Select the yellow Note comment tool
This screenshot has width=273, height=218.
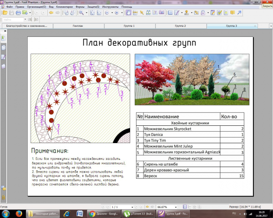[233, 13]
